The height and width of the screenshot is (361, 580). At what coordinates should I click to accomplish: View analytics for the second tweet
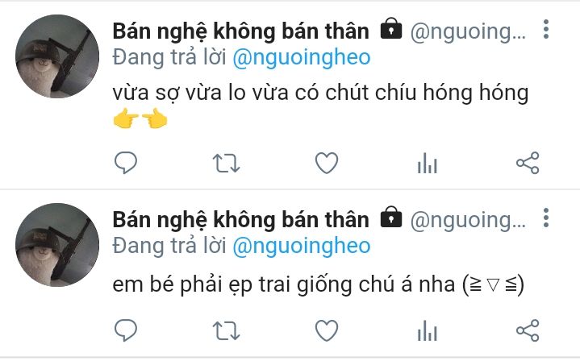428,330
